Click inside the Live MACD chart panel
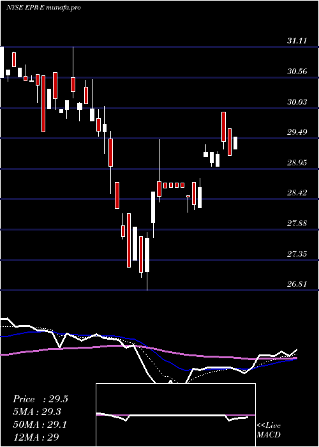Viewport: 319px width, 447px height. tap(175, 415)
